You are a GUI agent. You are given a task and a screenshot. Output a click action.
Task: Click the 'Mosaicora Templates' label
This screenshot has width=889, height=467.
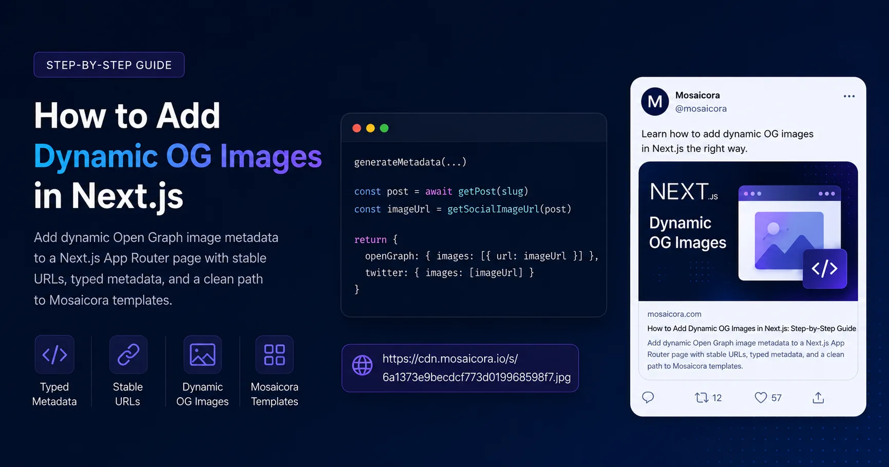tap(274, 394)
